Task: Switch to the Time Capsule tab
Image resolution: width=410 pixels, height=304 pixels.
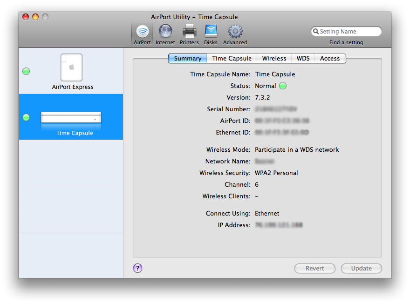Action: click(x=232, y=58)
